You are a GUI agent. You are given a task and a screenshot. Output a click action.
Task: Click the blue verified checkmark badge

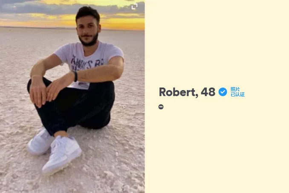223,92
